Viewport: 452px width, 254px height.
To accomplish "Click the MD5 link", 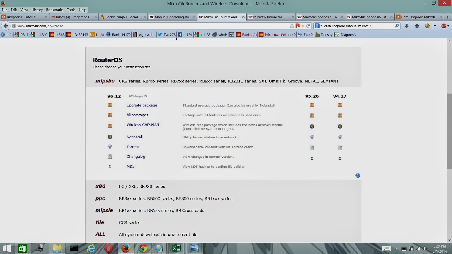I will coord(131,166).
